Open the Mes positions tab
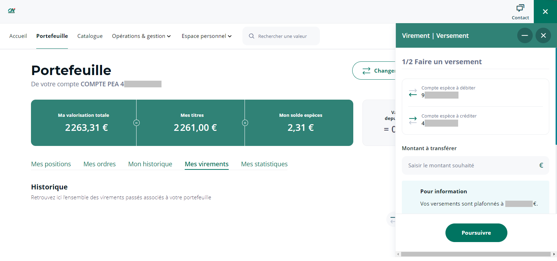The width and height of the screenshot is (557, 261). coord(51,164)
